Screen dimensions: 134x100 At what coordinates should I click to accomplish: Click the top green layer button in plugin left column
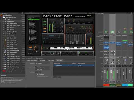[x=45, y=21]
